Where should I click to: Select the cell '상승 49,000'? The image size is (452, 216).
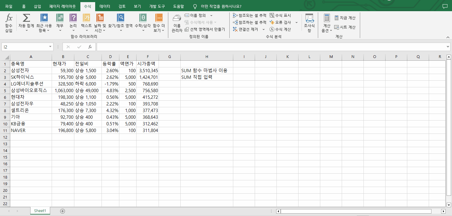click(88, 90)
